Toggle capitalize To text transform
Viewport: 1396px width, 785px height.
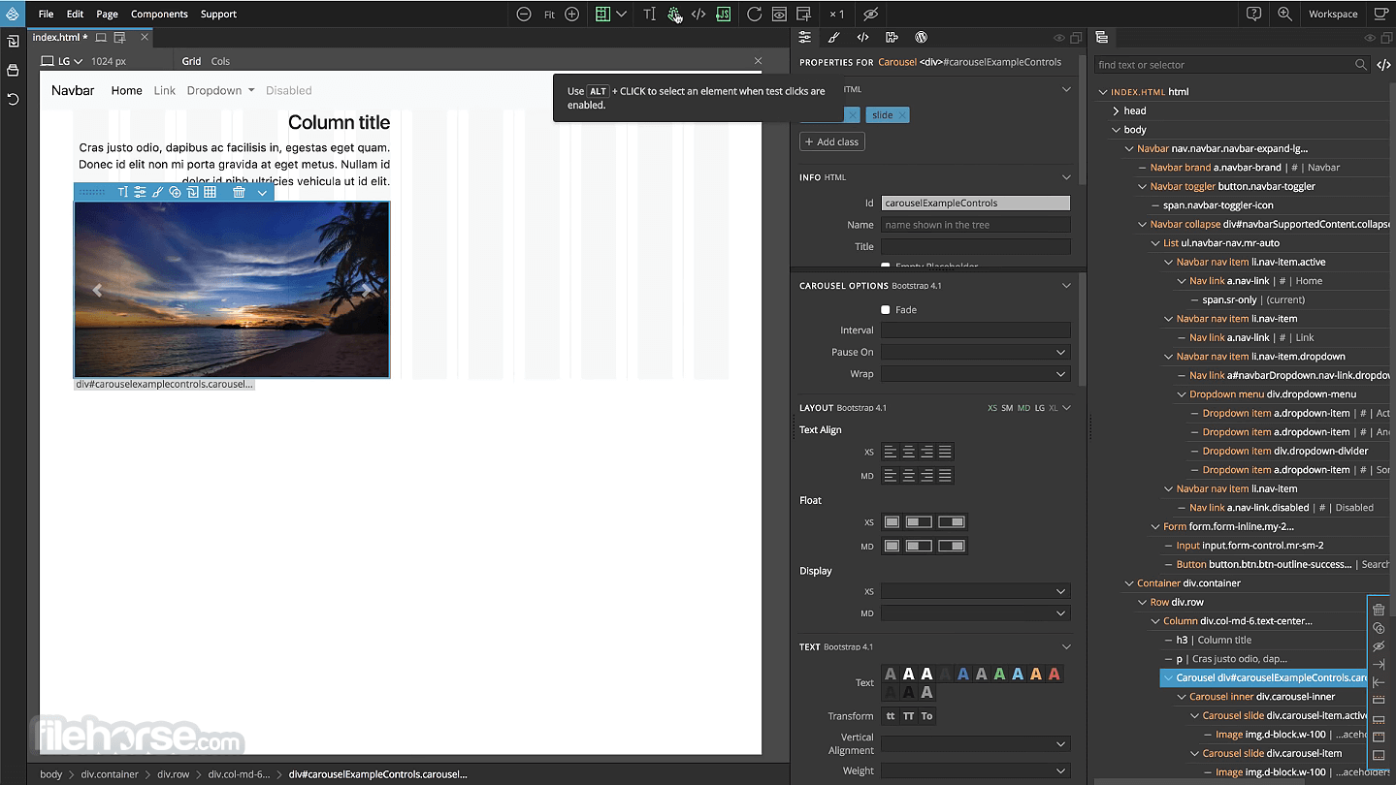coord(926,716)
